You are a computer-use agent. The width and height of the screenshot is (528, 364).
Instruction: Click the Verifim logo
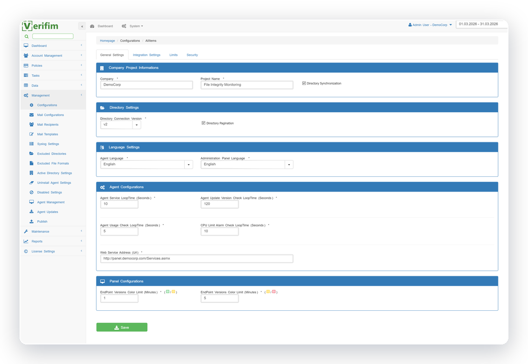(x=40, y=26)
